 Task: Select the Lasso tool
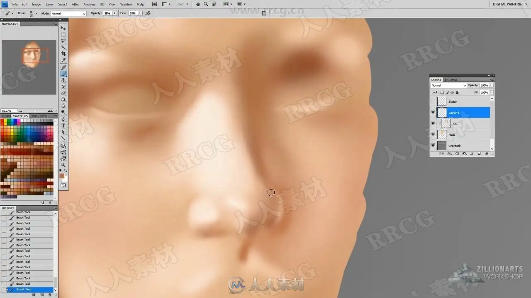click(63, 41)
